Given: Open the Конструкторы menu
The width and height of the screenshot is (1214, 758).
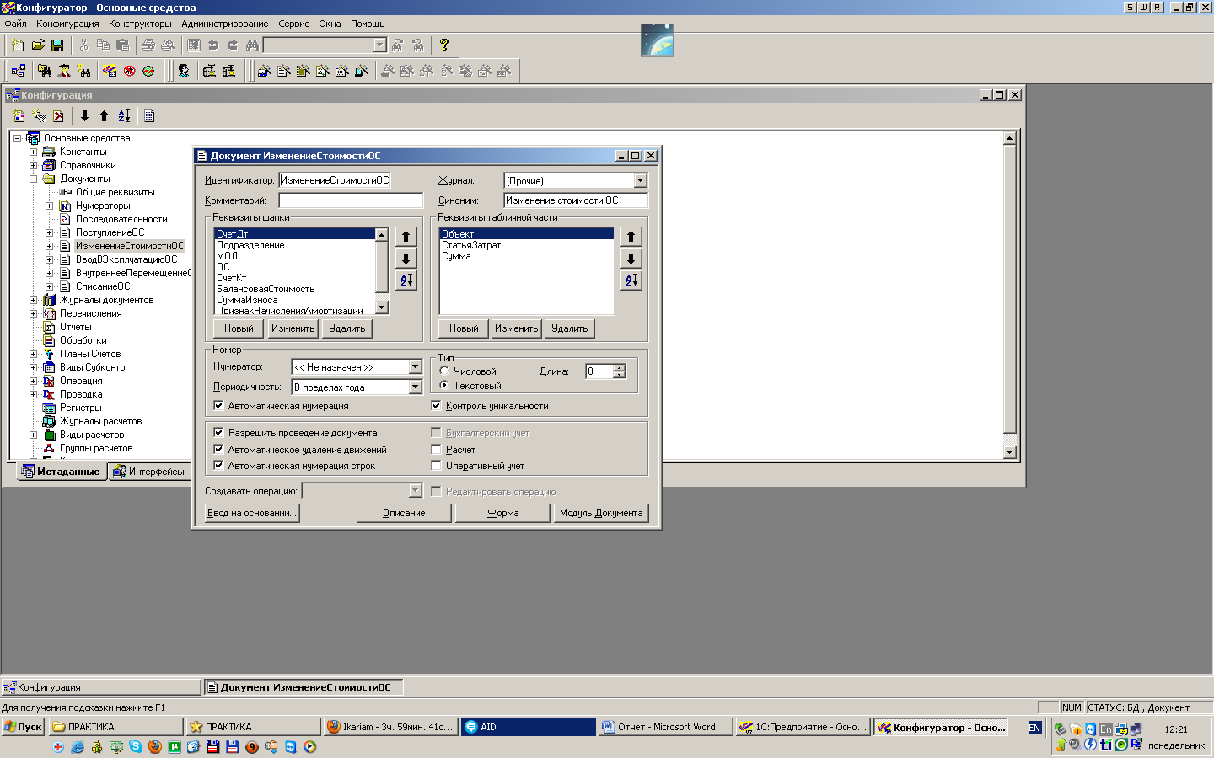Looking at the screenshot, I should click(140, 24).
